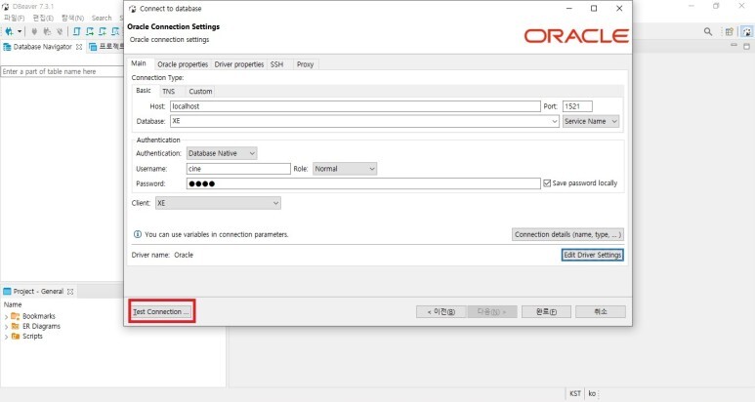Viewport: 755px width, 402px height.
Task: Click the recent SQL script icon with the green arrow
Action: (90, 32)
